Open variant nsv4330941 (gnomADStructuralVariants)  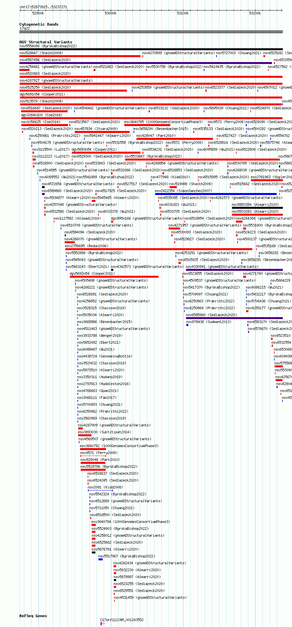tap(222, 267)
